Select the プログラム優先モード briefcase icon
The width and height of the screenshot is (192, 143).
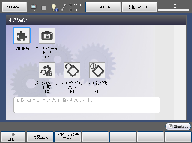point(47,36)
